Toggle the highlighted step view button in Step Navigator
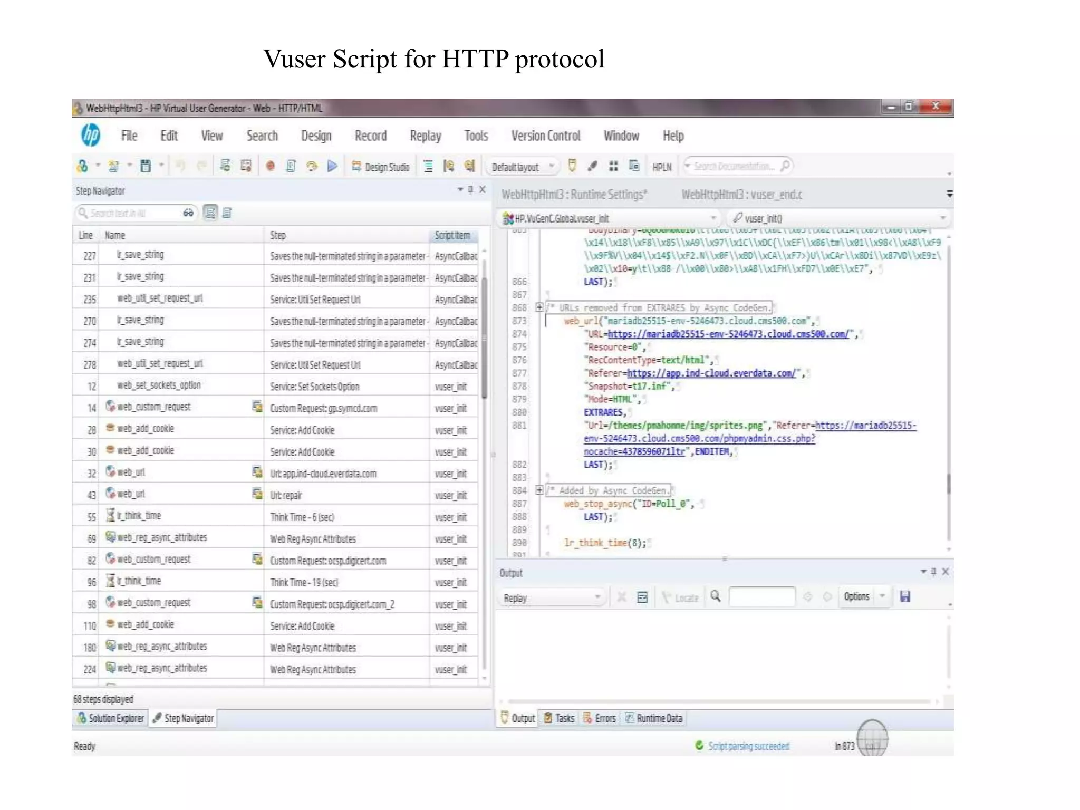The height and width of the screenshot is (810, 1080). point(210,213)
